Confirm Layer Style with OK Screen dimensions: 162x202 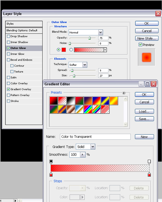[x=147, y=23]
